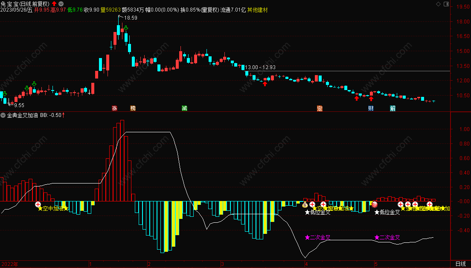
Task: Click month 2 on the time axis
Action: pyautogui.click(x=149, y=265)
